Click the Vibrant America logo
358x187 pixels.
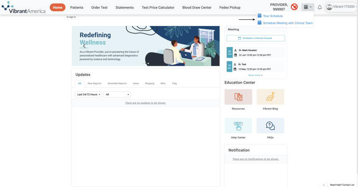click(x=23, y=7)
